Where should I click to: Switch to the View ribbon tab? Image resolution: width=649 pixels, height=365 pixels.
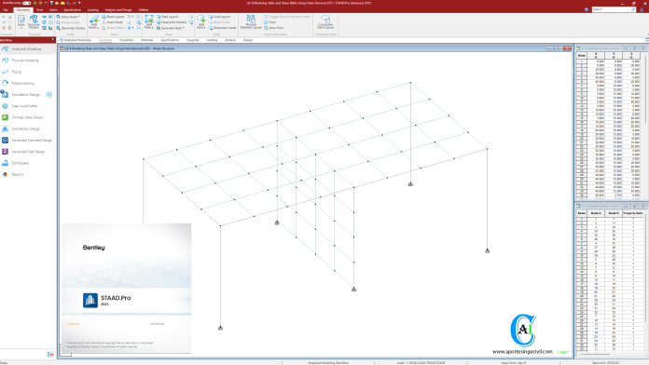click(40, 9)
